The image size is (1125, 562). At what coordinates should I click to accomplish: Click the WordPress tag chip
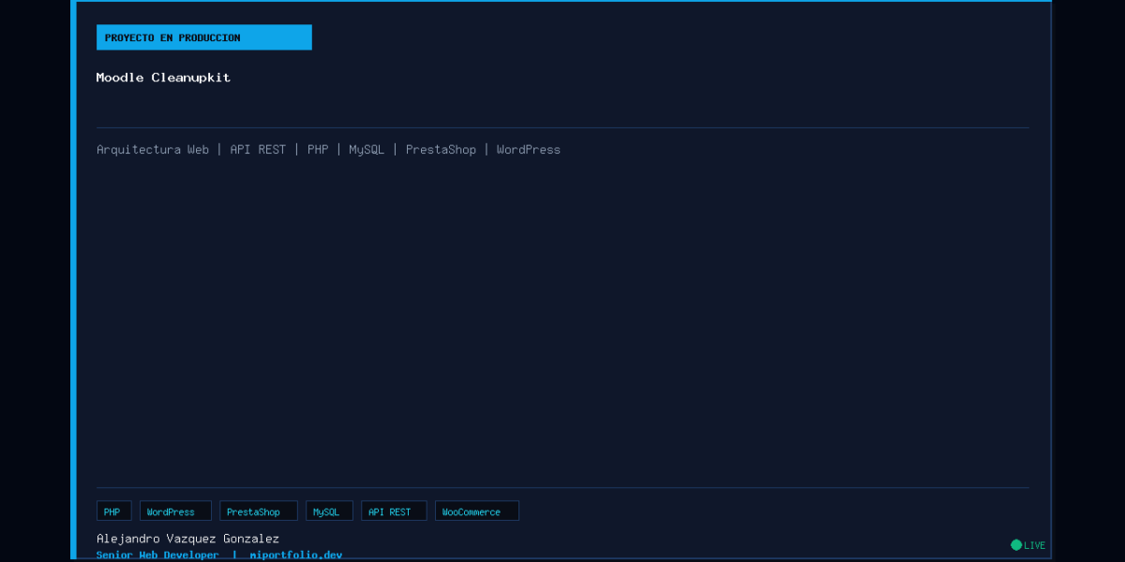point(175,511)
